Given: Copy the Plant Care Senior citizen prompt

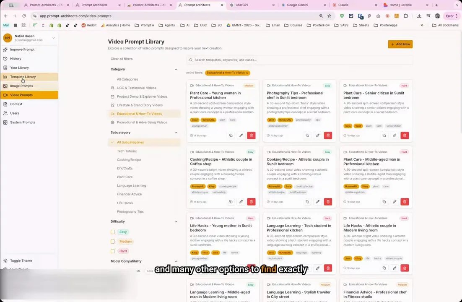Looking at the screenshot, I should [x=384, y=135].
